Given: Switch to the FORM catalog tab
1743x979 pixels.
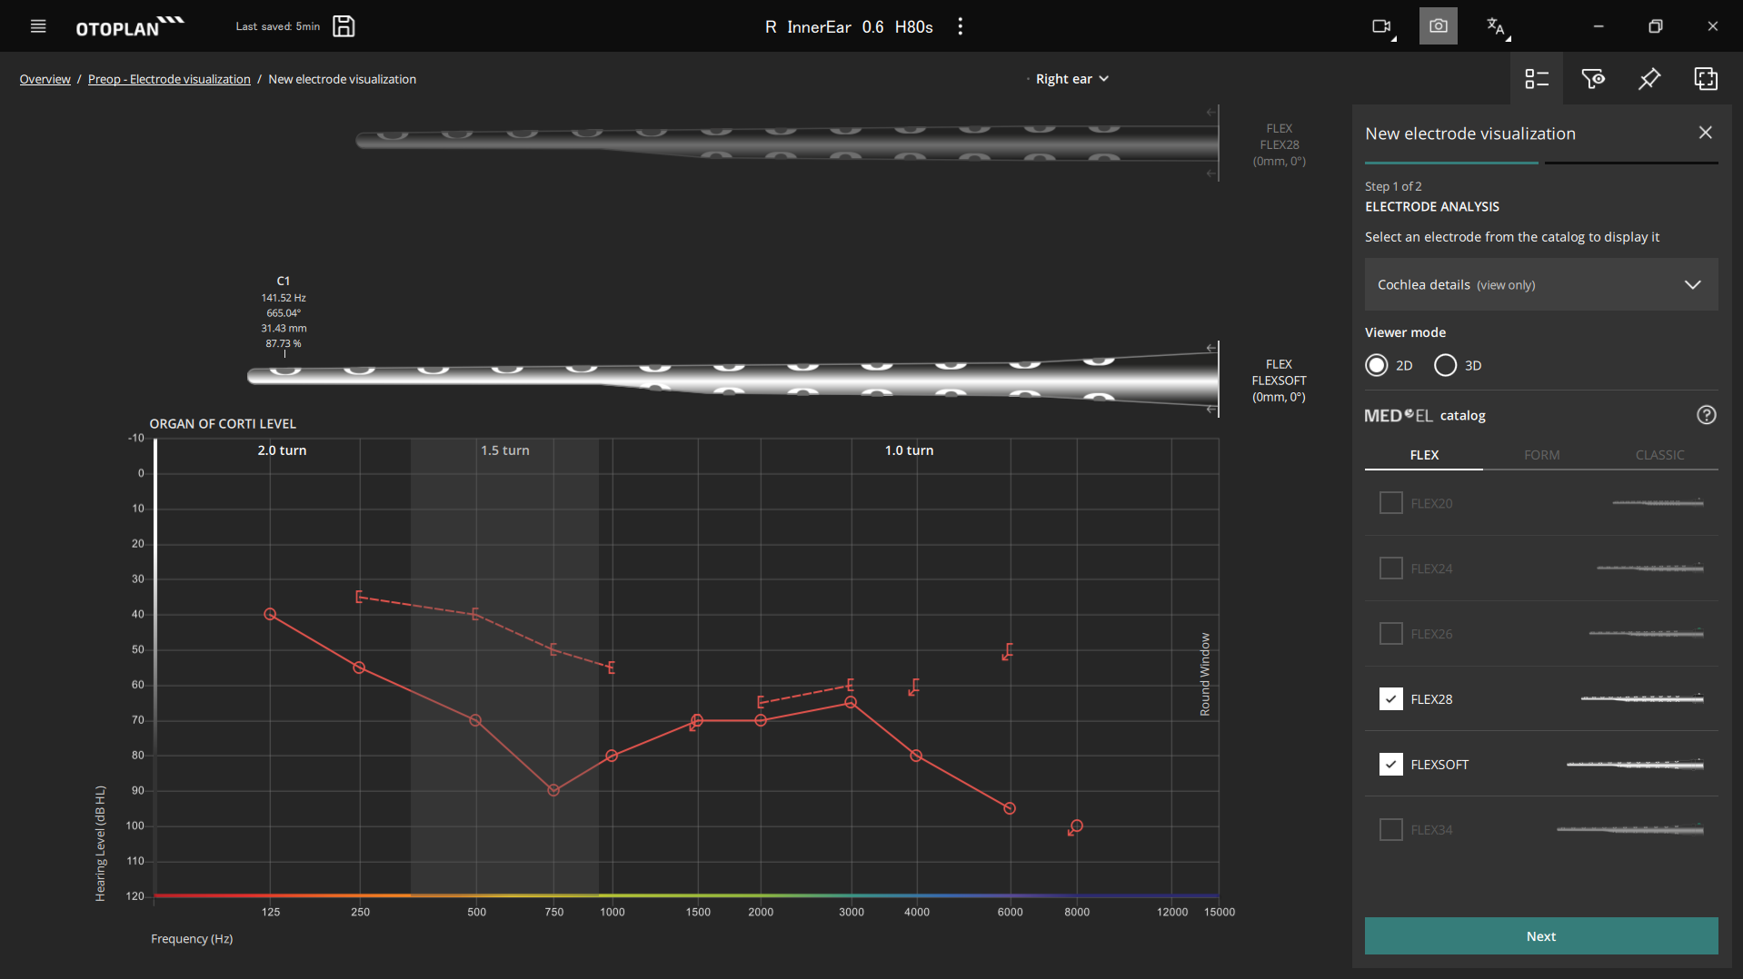Looking at the screenshot, I should tap(1541, 455).
